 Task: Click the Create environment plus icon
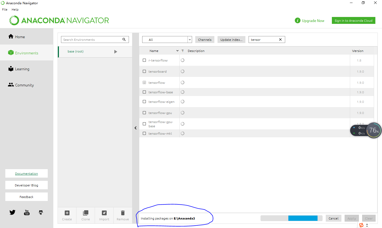click(67, 213)
